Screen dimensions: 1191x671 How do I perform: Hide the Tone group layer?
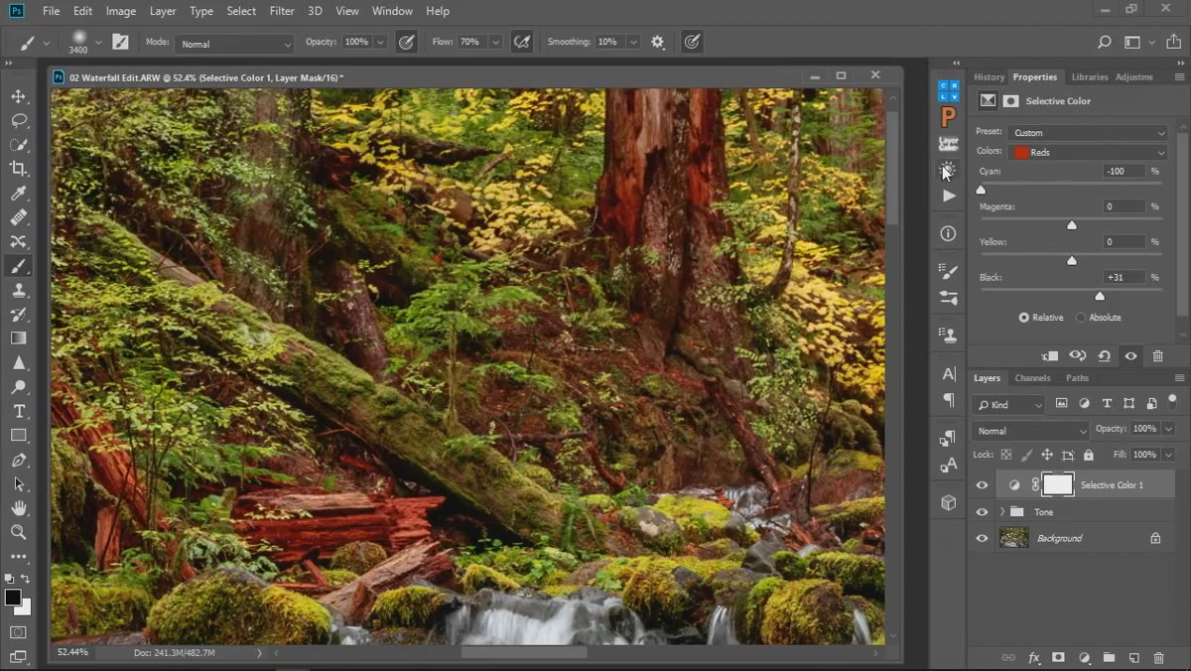(x=983, y=512)
